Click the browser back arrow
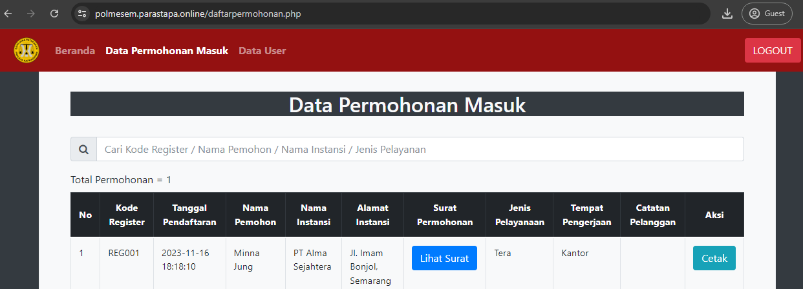803x289 pixels. pos(9,14)
